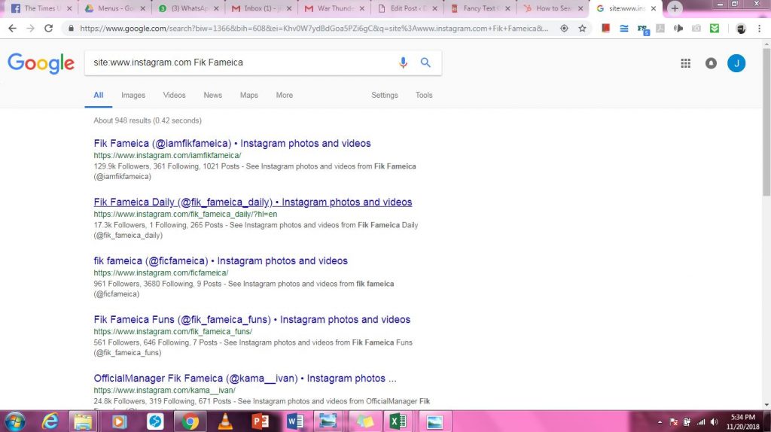This screenshot has height=432, width=771.
Task: Click the site info padlock icon
Action: point(72,29)
